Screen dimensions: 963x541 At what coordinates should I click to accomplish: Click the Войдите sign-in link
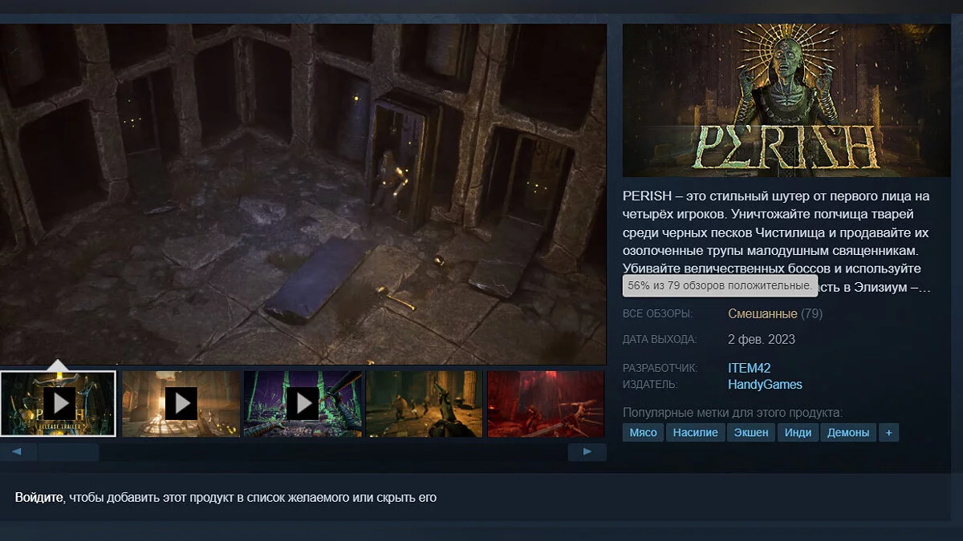pos(39,498)
